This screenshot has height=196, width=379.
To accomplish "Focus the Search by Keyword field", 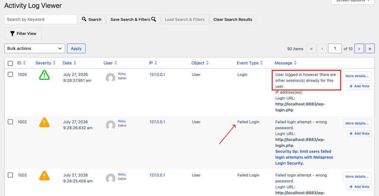I will pos(41,20).
